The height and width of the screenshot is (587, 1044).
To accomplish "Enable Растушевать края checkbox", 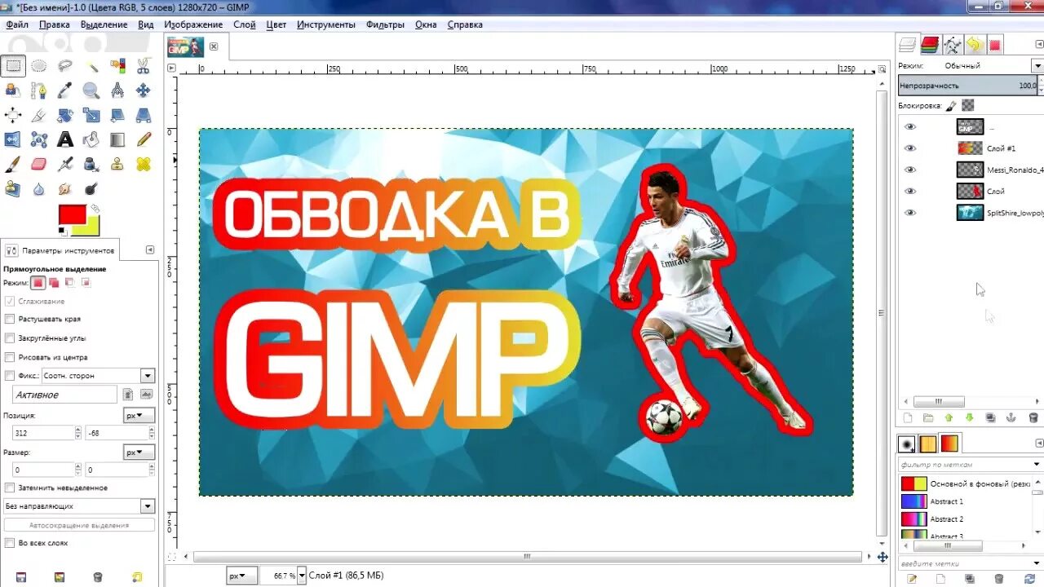I will click(10, 319).
